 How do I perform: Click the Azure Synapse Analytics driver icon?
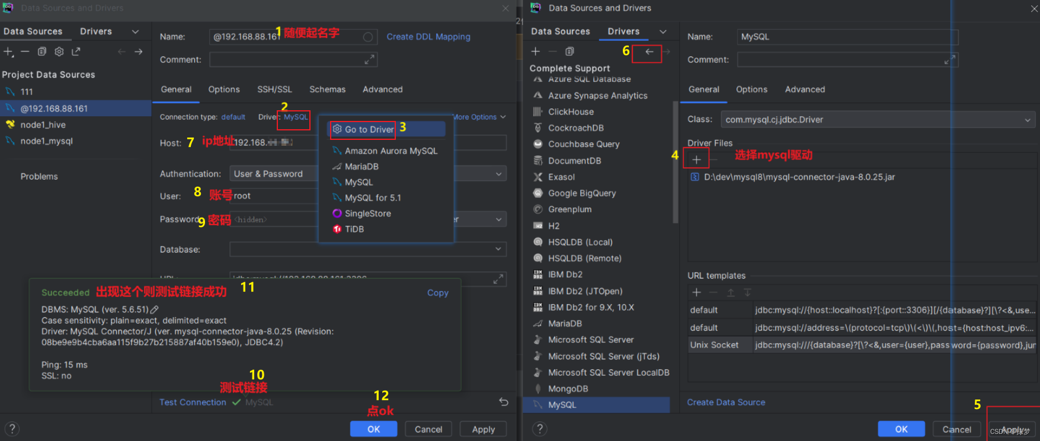coord(538,95)
